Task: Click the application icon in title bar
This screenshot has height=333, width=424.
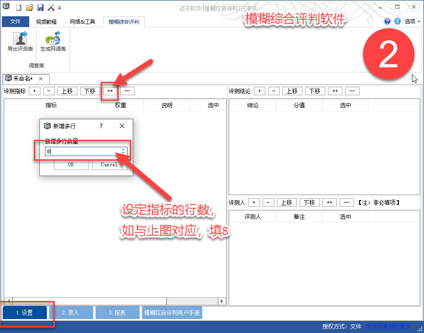Action: coord(6,6)
